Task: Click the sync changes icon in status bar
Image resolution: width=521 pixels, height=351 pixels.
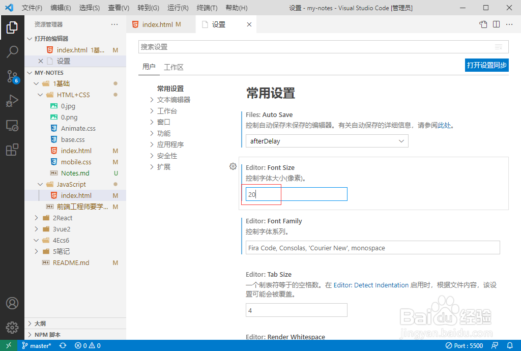Action: (63, 345)
